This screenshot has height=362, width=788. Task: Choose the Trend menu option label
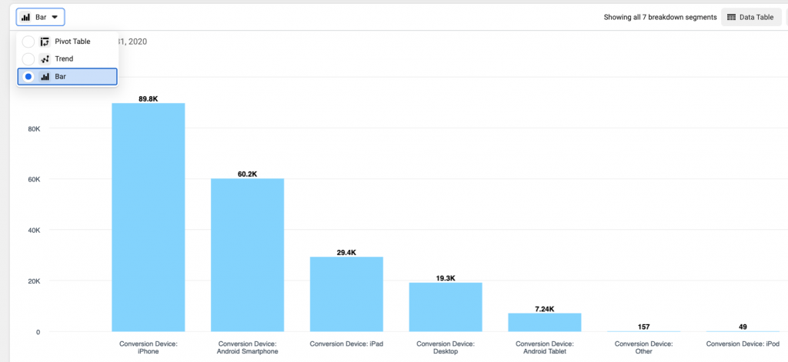[x=64, y=58]
